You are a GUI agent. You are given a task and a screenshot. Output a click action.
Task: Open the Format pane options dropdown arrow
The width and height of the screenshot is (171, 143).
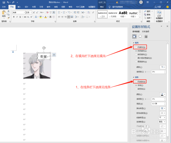pyautogui.click(x=161, y=26)
